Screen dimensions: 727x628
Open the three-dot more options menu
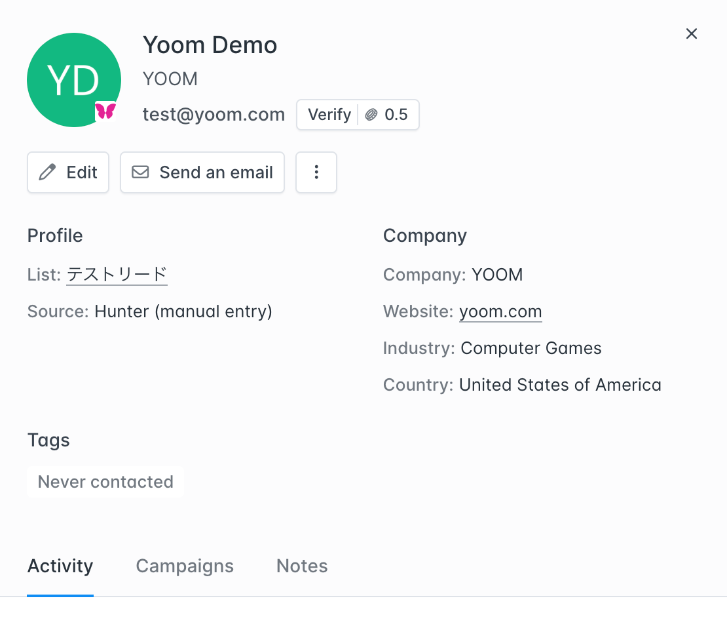point(316,172)
